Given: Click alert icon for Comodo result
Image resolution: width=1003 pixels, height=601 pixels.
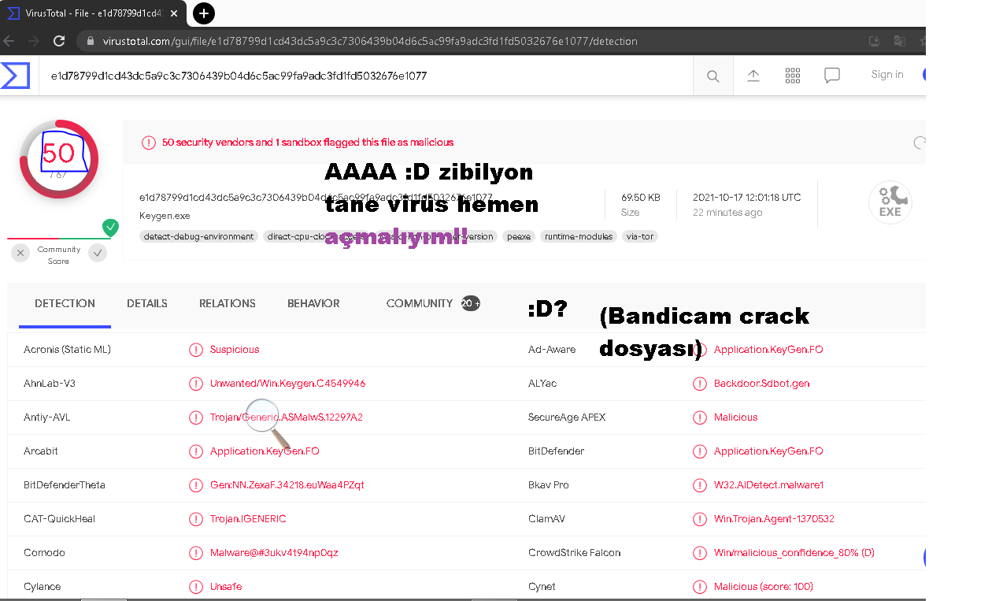Looking at the screenshot, I should click(x=196, y=553).
